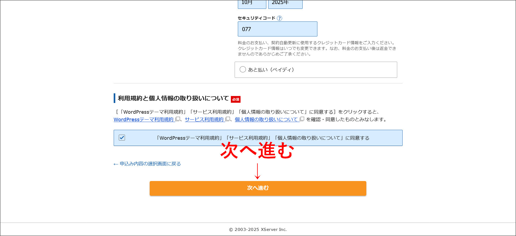Click external-link icon after サービス利用規約
Viewport: 516px width, 236px height.
tap(228, 119)
